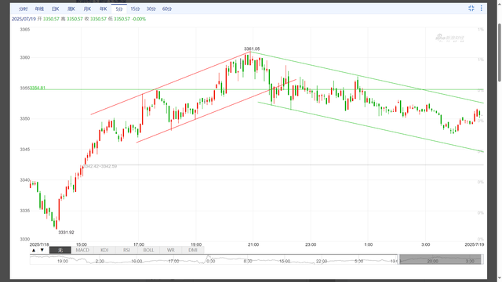Click the green 3354.81 price line label
This screenshot has width=502, height=282.
click(38, 88)
